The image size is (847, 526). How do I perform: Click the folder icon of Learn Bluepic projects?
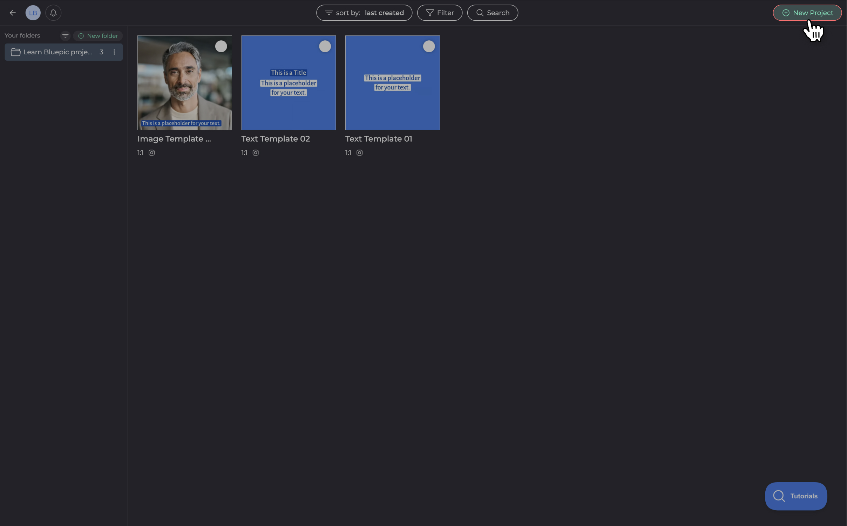tap(15, 52)
